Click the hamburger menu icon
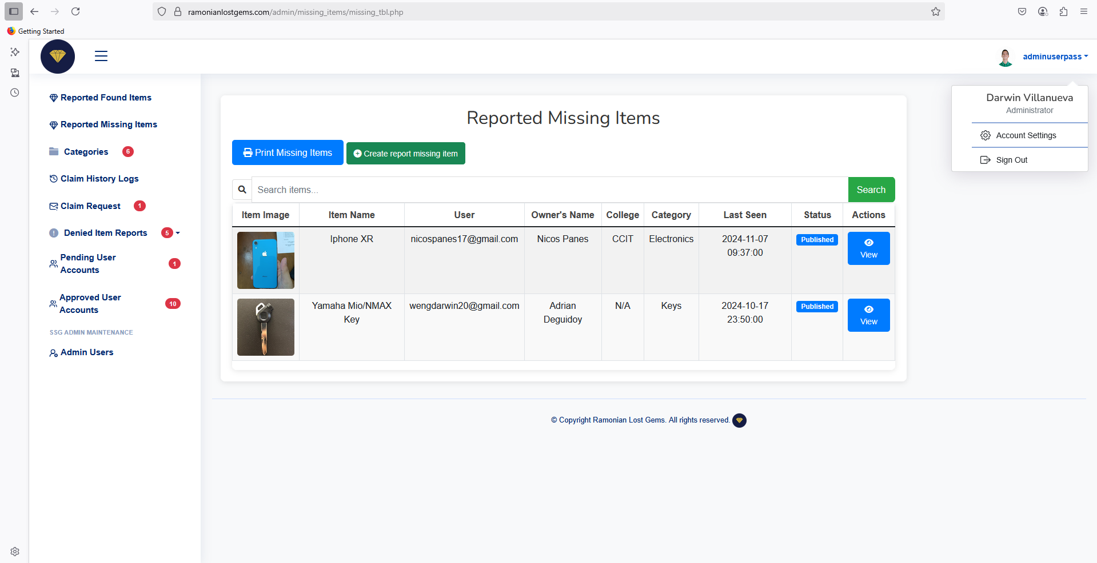This screenshot has height=563, width=1097. click(101, 56)
